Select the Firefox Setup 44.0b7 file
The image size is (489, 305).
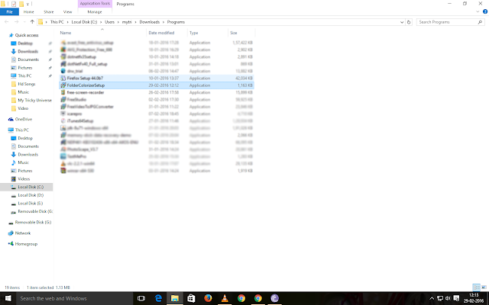157,78
